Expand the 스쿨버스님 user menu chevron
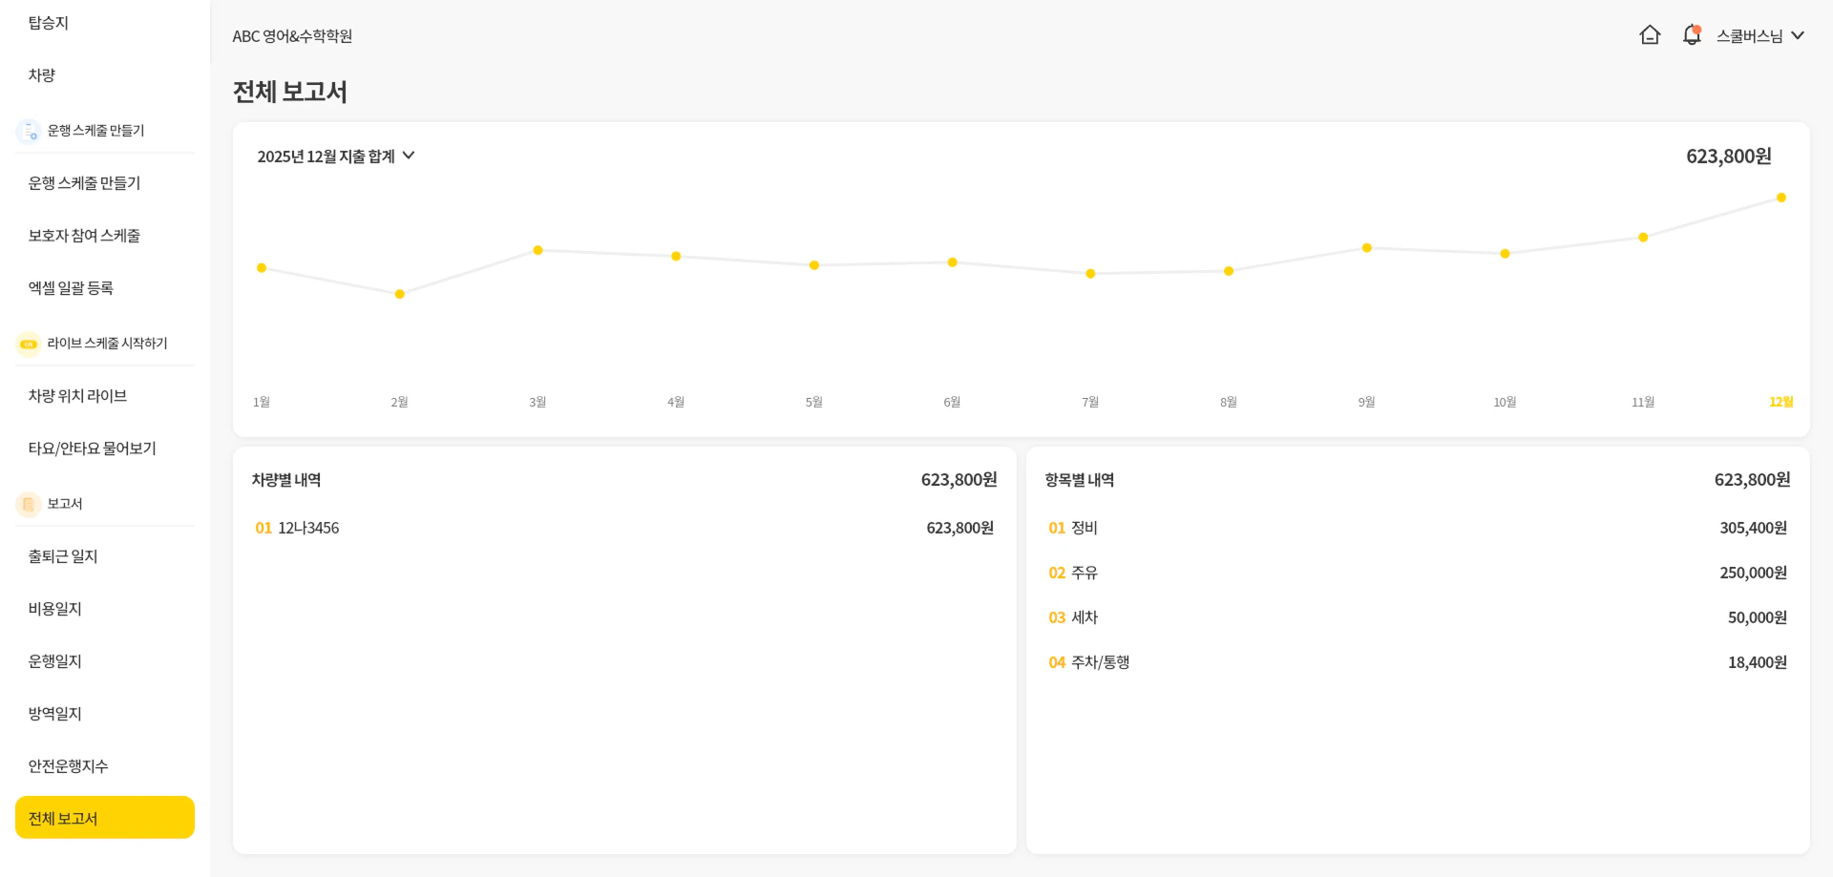This screenshot has width=1833, height=877. point(1798,35)
